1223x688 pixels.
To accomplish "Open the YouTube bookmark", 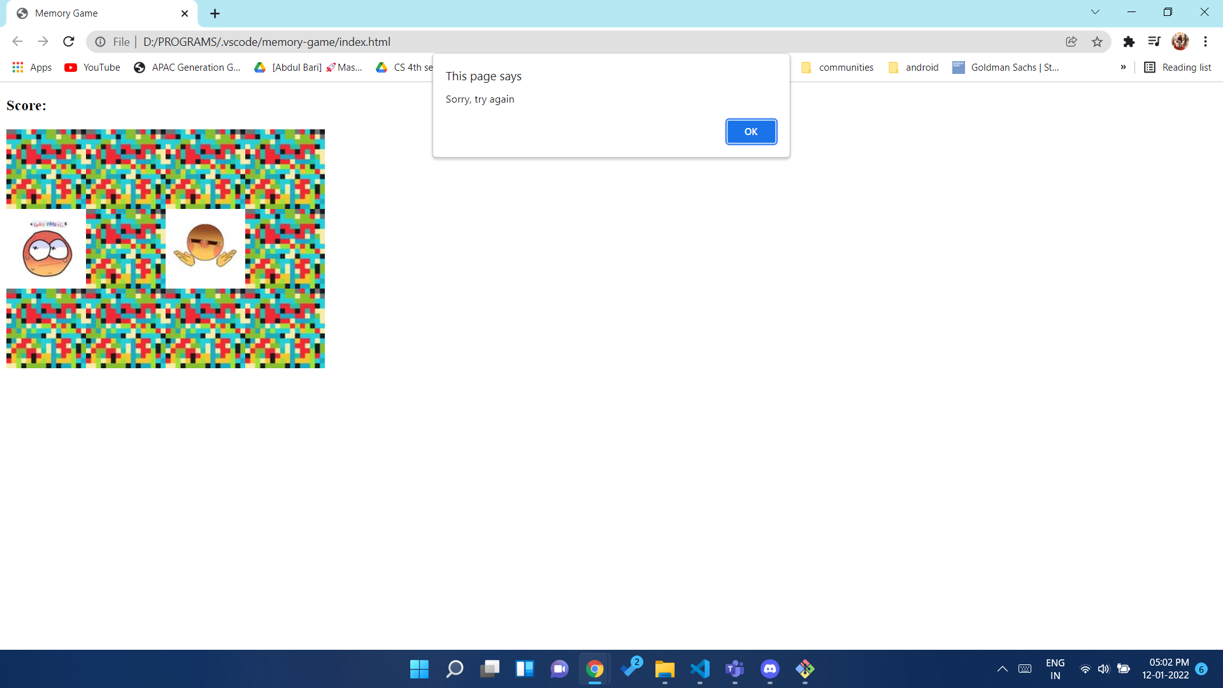I will click(x=92, y=68).
